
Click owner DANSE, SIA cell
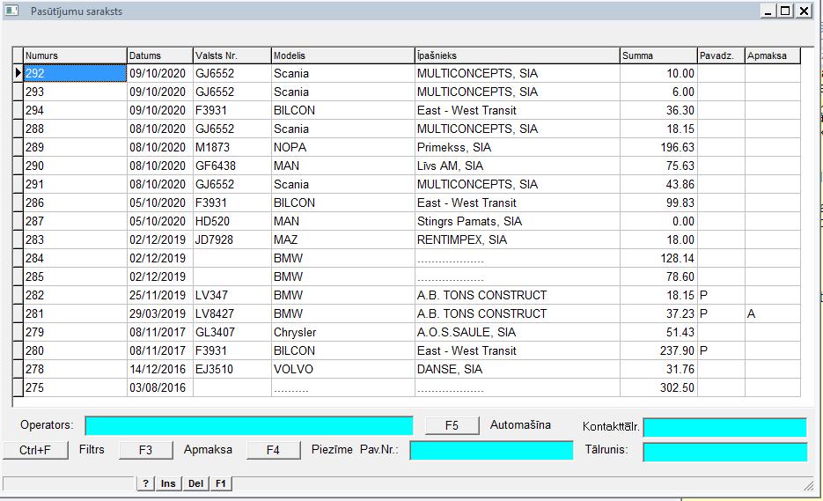coord(518,369)
